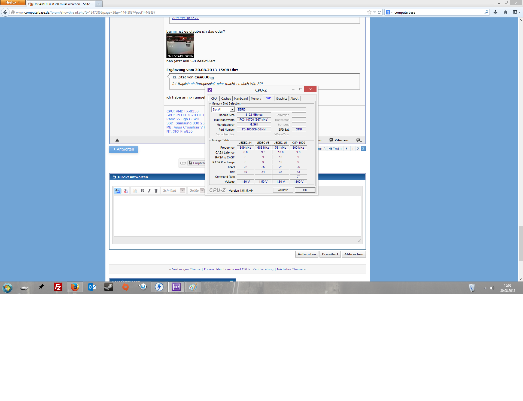The height and width of the screenshot is (401, 523).
Task: Click the remove text formatting icon
Action: point(126,191)
